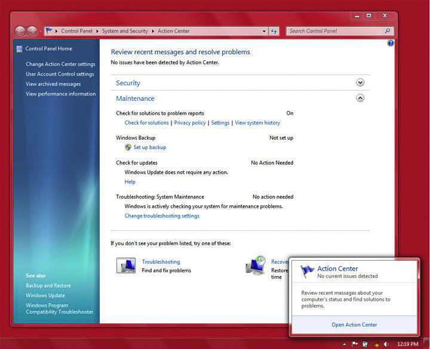Screen dimensions: 430x349
Task: Click Open Action Center in popup
Action: [354, 325]
